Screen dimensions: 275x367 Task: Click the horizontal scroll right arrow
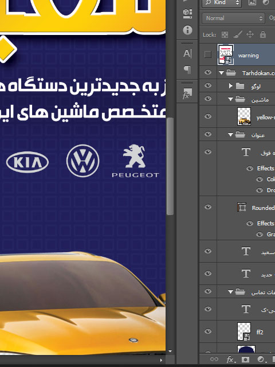click(x=161, y=361)
